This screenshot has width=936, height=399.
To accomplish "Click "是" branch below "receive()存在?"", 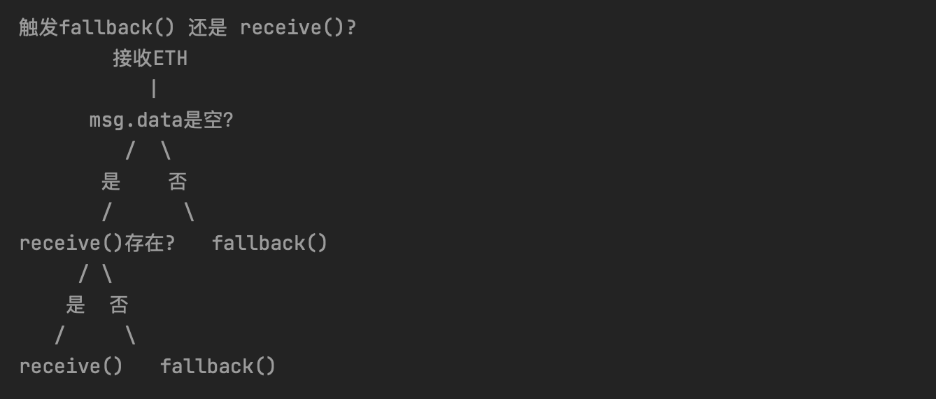I will coord(76,304).
